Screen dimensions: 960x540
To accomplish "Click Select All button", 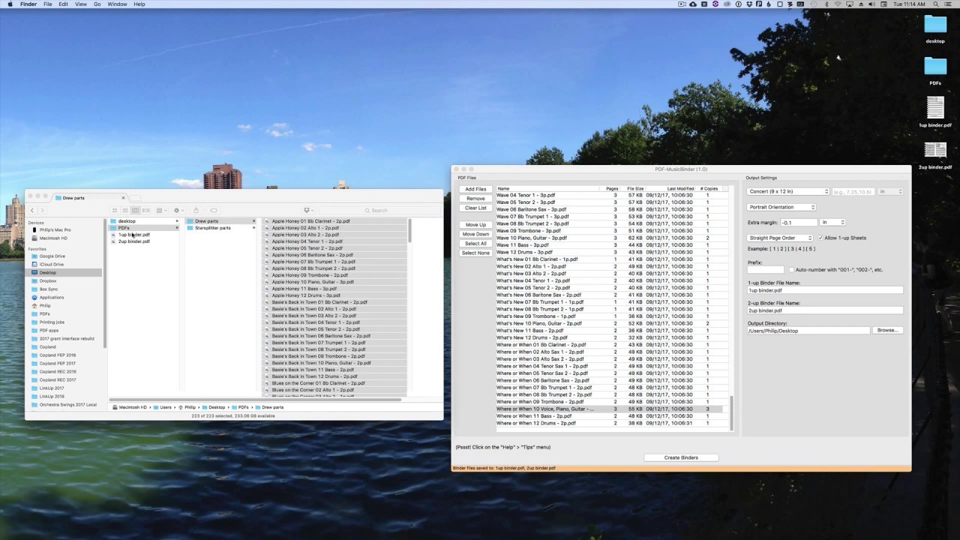I will click(475, 244).
